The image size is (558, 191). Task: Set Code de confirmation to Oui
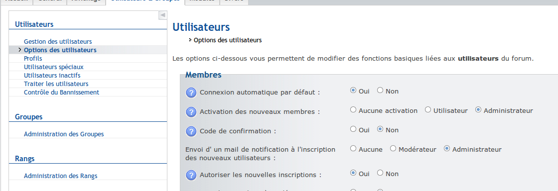pyautogui.click(x=353, y=129)
